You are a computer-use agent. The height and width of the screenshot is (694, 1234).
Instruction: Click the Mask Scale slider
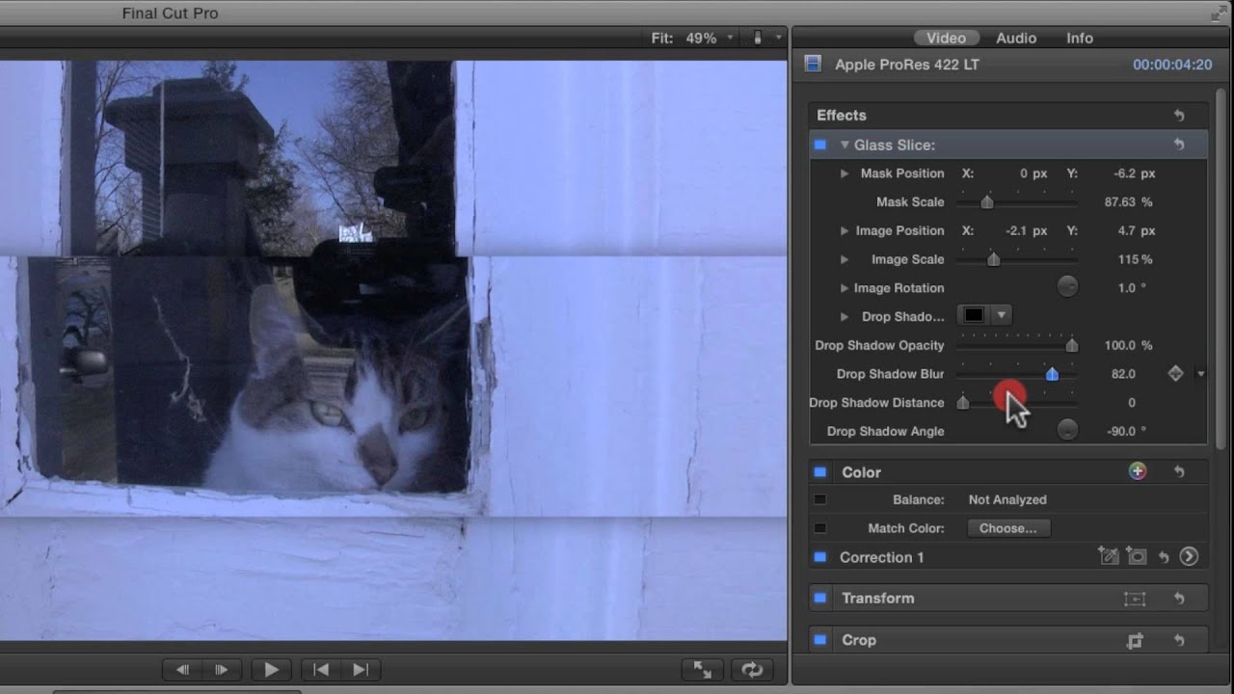(x=1017, y=202)
